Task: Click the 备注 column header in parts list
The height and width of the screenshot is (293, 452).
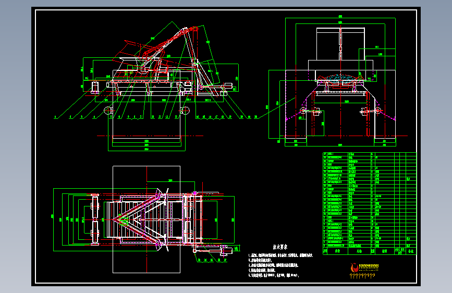Action: point(411,251)
